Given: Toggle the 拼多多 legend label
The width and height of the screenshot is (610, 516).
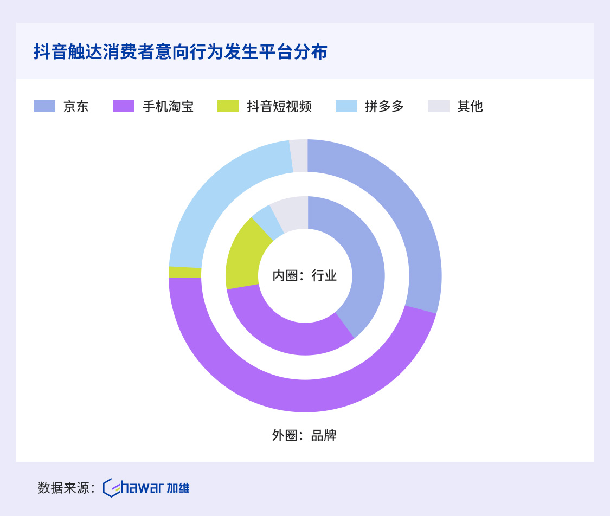Looking at the screenshot, I should point(384,106).
